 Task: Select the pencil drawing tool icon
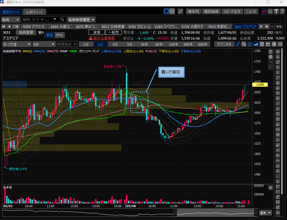tap(238, 44)
